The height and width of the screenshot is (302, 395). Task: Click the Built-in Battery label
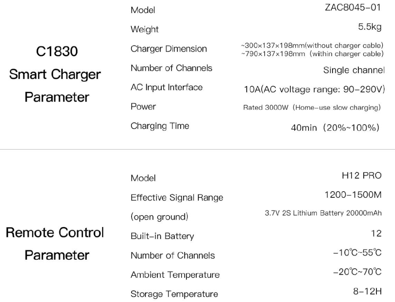point(162,236)
